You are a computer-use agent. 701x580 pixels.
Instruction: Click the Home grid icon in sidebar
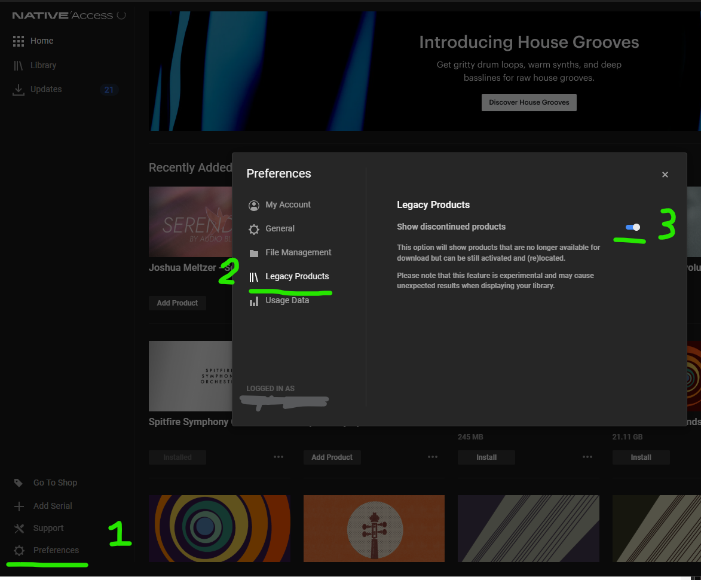19,41
